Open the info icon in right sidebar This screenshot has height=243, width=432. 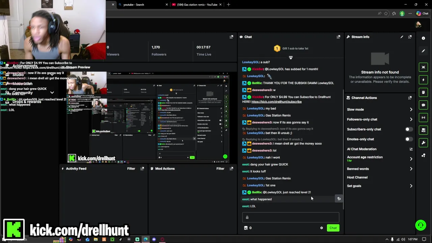423,38
